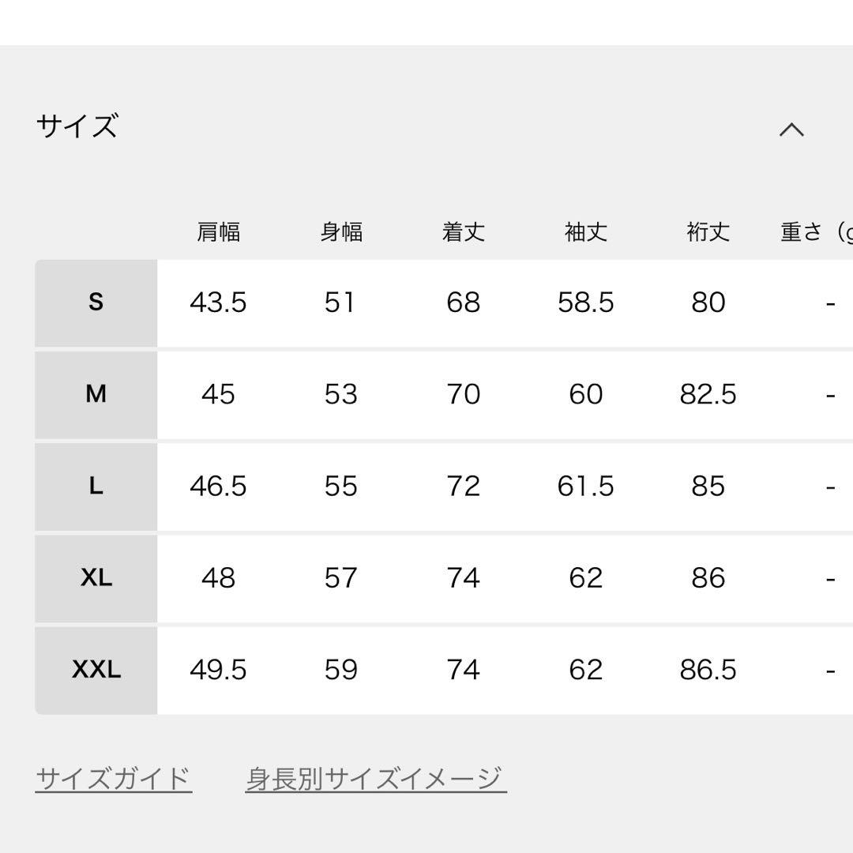The image size is (853, 853).
Task: Click the 82.5 value in M row
Action: (x=708, y=394)
